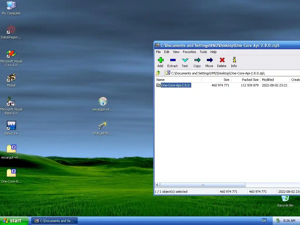Select the One-Core-Api-2.8.0 folder icon in list

pyautogui.click(x=158, y=85)
